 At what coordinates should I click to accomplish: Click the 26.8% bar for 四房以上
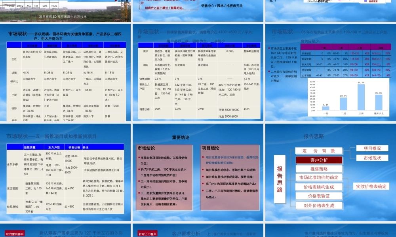coord(379,103)
